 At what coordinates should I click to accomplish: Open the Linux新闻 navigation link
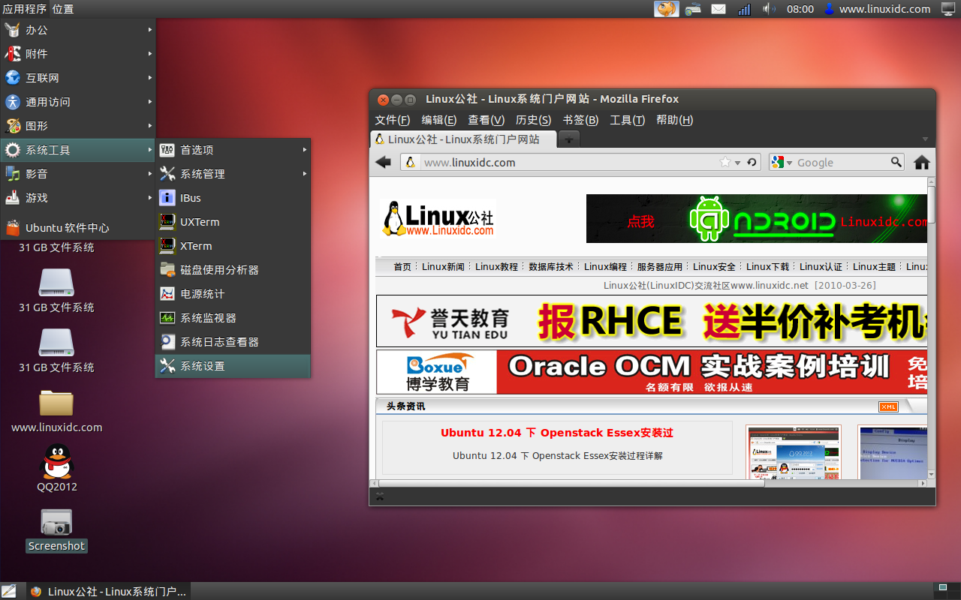point(443,267)
